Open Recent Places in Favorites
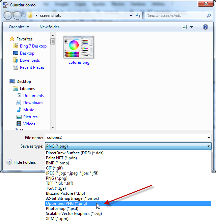The height and width of the screenshot is (221, 216). coord(32,67)
